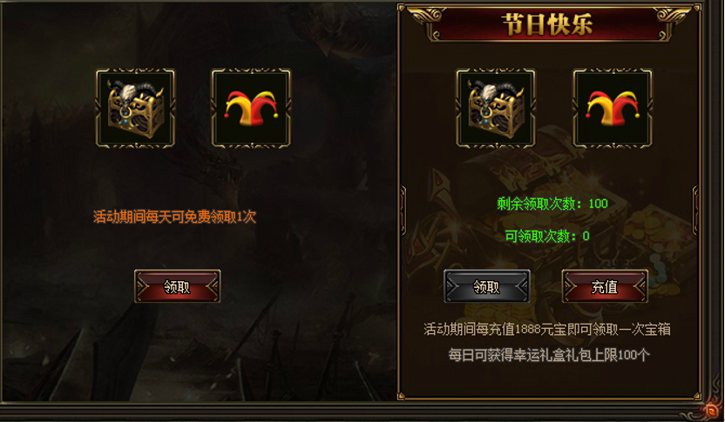Click the 活动期间每充值1888元宝 description line
725x422 pixels.
(x=547, y=329)
